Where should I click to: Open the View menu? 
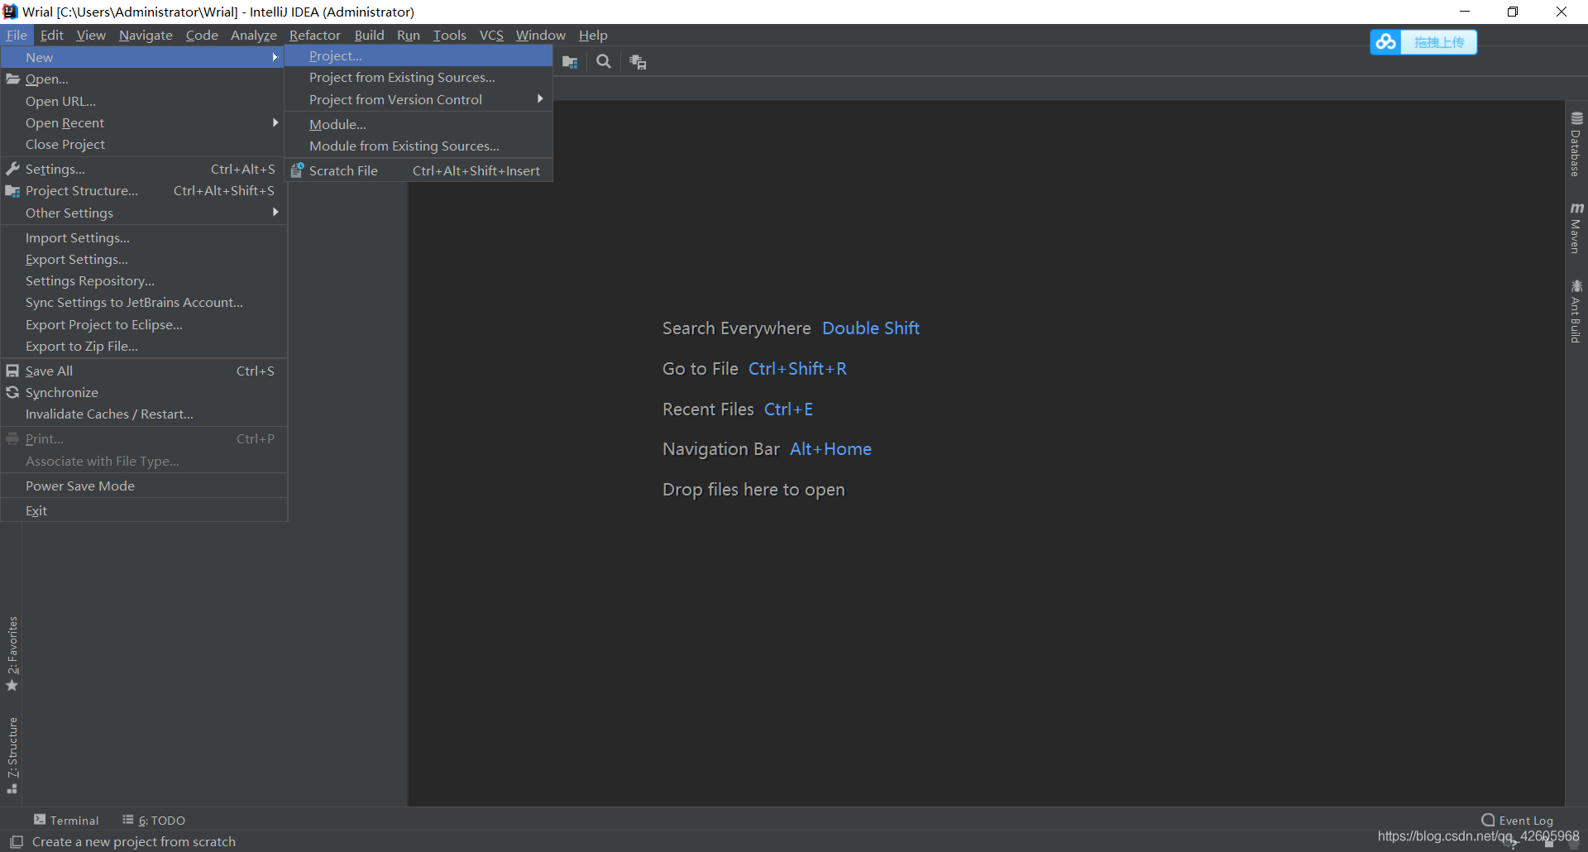click(x=91, y=35)
